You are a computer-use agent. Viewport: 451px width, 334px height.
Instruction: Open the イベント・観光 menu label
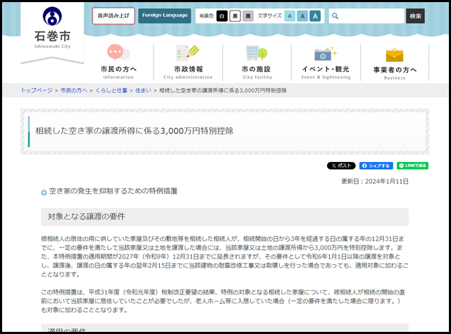tap(326, 69)
